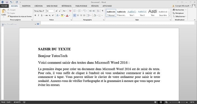Save the document with the floppy disk icon
Screen dimensions: 197x104
7,2
